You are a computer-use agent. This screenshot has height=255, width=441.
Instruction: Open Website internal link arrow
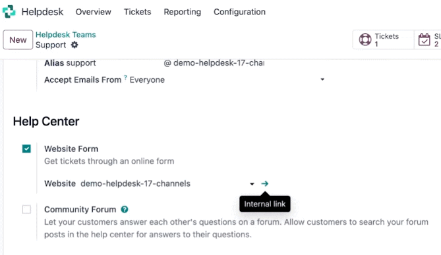[x=264, y=184]
